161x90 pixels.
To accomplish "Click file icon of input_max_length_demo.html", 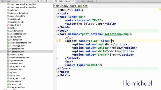I will pos(8,4).
